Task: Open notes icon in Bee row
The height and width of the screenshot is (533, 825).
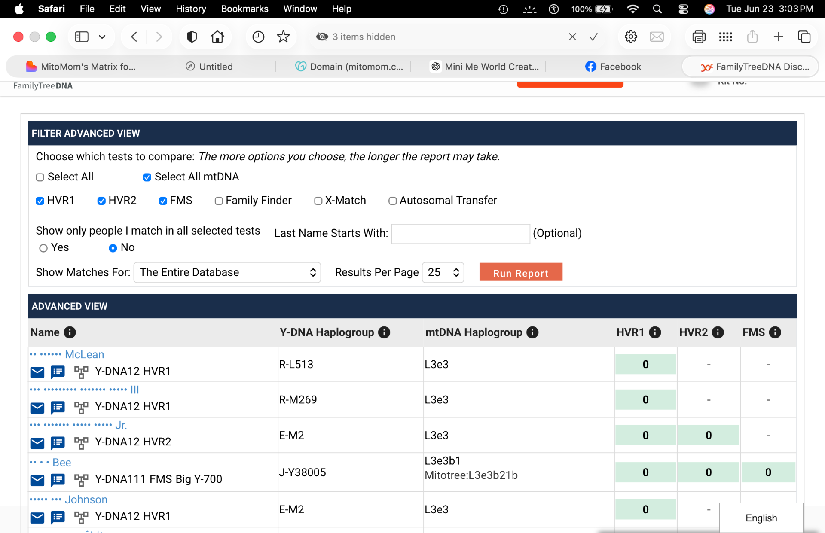Action: point(58,480)
